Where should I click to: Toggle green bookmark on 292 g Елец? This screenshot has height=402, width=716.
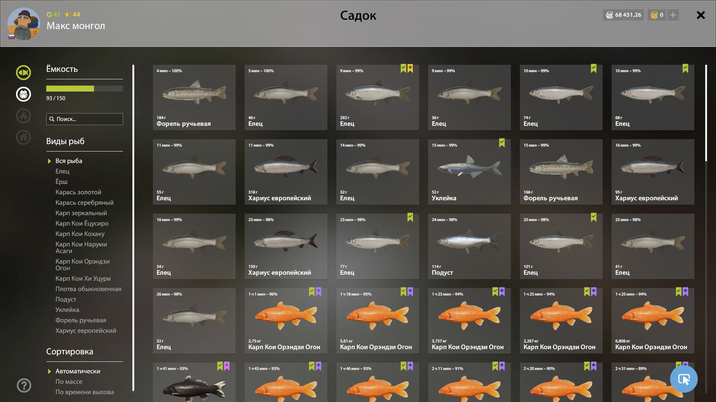coord(403,68)
